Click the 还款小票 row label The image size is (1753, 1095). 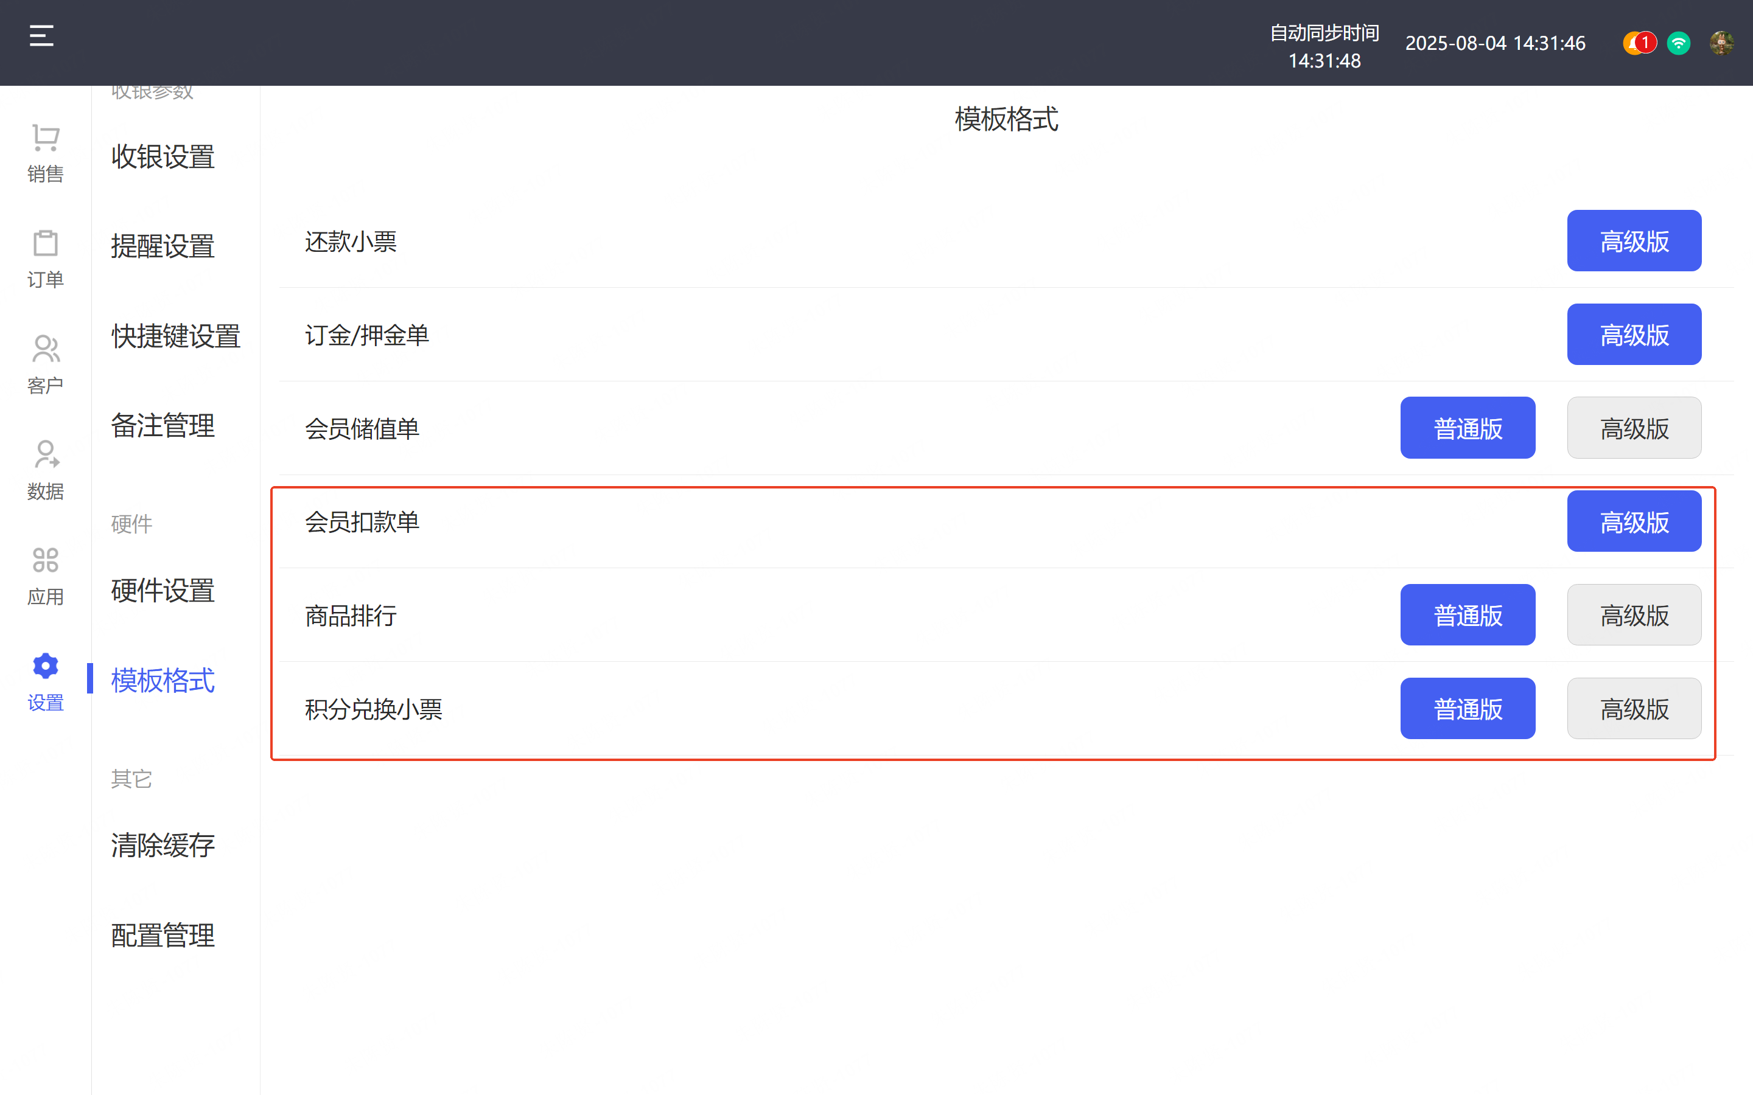point(351,241)
